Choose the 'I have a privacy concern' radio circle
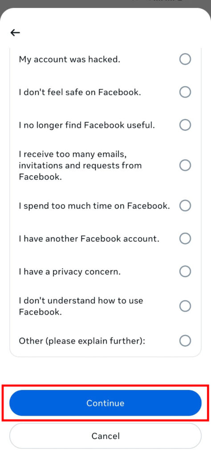This screenshot has width=211, height=457. [185, 272]
